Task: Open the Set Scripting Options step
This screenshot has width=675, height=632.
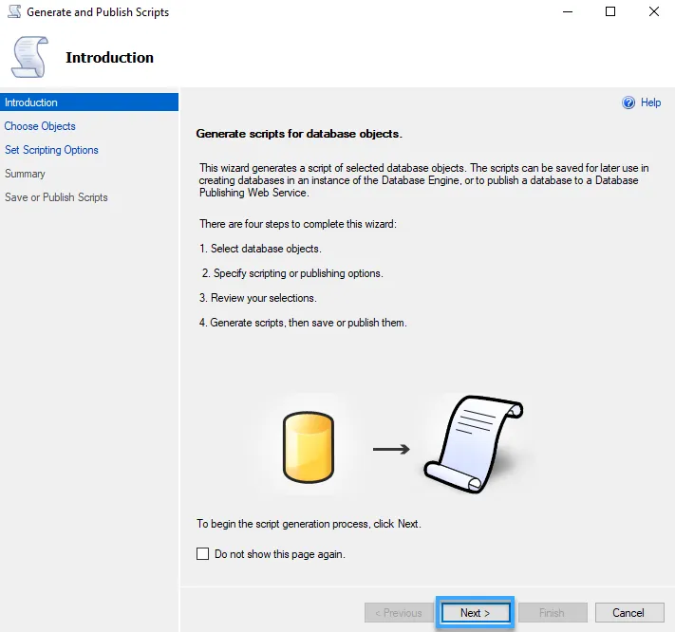Action: coord(51,150)
